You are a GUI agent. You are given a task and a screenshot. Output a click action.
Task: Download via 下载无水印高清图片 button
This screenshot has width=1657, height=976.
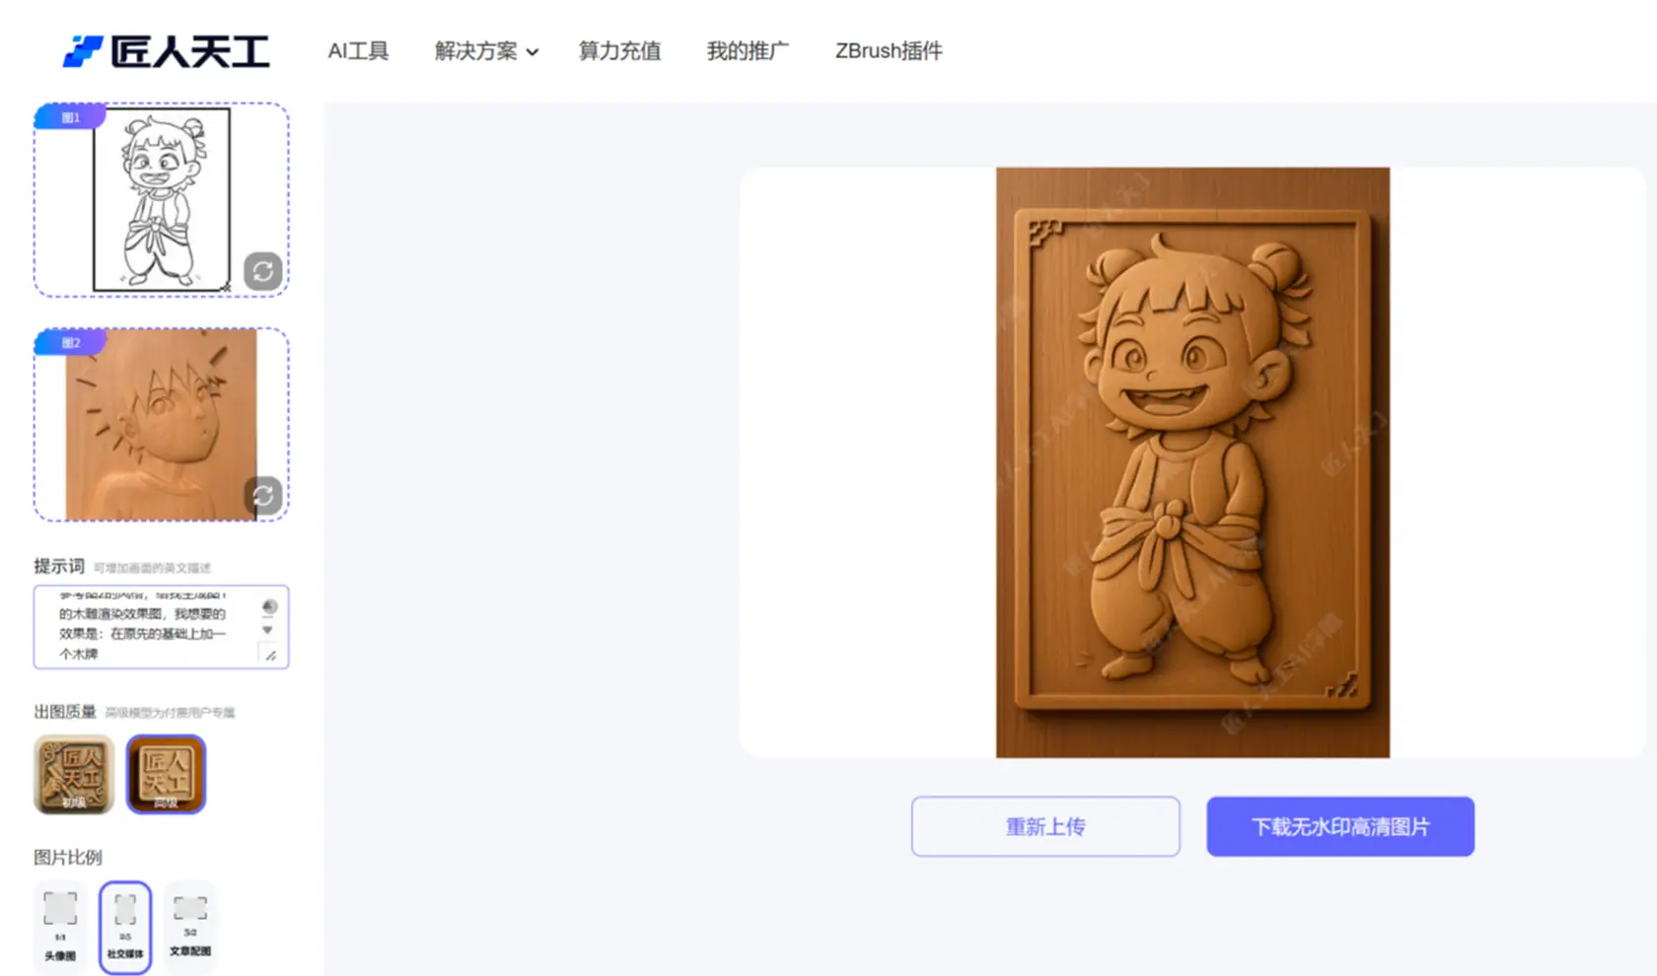[x=1339, y=826]
